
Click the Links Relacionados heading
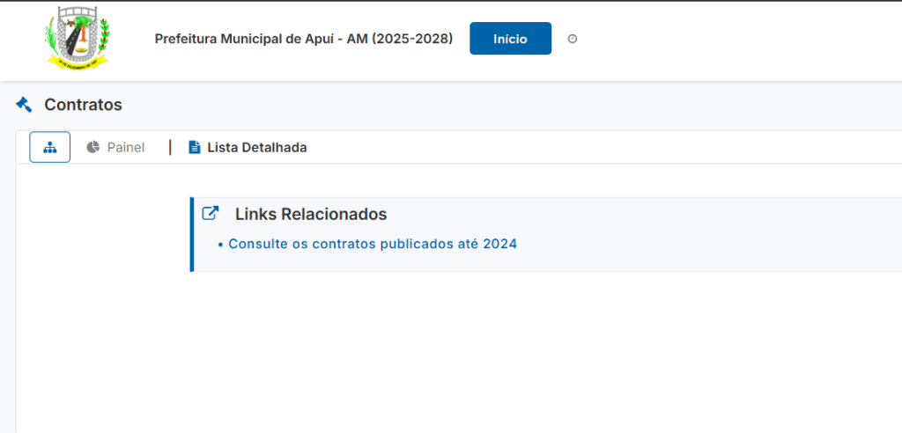[310, 214]
